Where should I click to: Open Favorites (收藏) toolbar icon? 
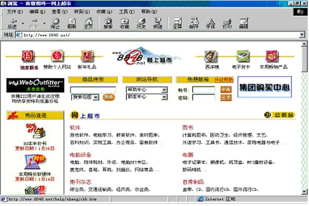coord(124,22)
